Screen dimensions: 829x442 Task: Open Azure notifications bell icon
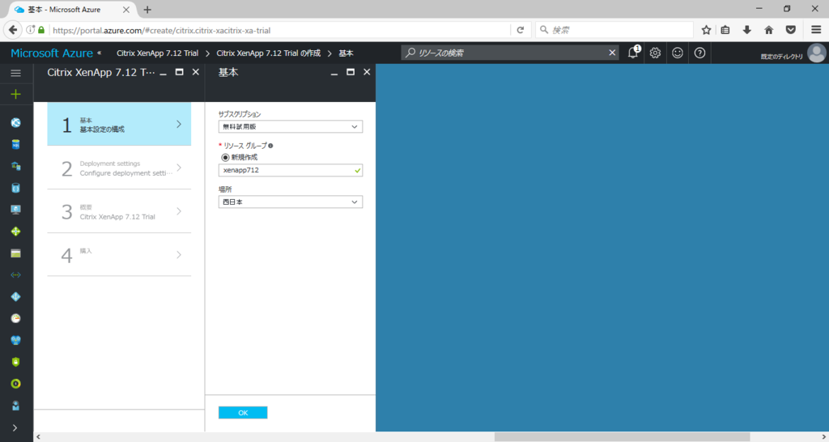point(633,53)
